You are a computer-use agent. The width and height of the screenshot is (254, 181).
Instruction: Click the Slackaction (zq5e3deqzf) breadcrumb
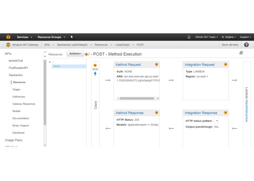(72, 45)
